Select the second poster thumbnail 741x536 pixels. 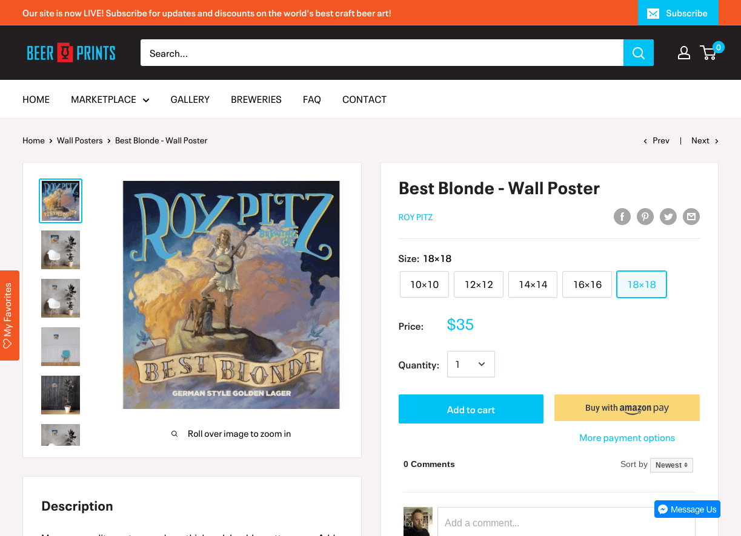61,249
